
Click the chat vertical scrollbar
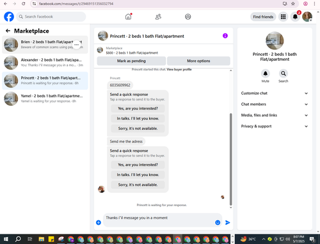pyautogui.click(x=230, y=159)
